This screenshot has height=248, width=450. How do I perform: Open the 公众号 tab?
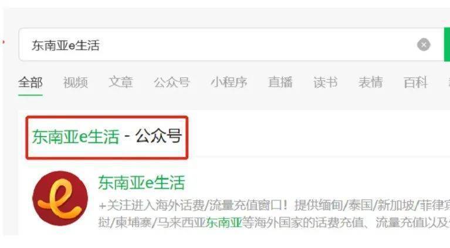pyautogui.click(x=172, y=83)
